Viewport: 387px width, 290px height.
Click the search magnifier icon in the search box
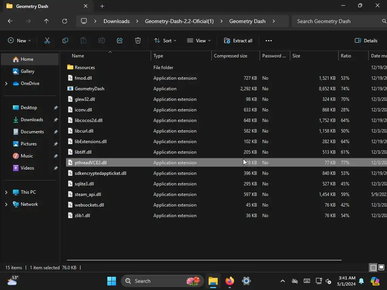384,21
